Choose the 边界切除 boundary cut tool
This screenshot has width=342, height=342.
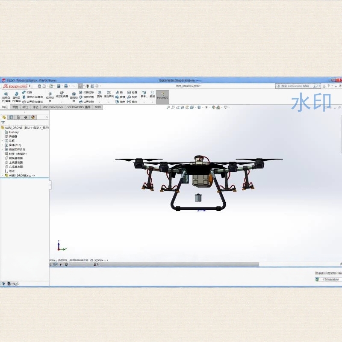tap(86, 102)
